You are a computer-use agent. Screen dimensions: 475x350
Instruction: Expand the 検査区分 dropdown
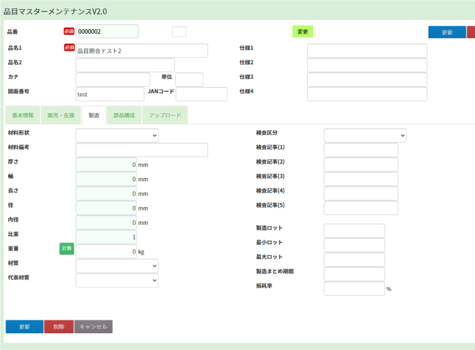point(365,136)
